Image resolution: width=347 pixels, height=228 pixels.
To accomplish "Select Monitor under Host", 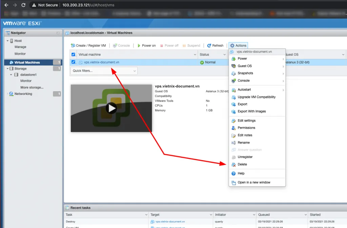I will coord(20,54).
